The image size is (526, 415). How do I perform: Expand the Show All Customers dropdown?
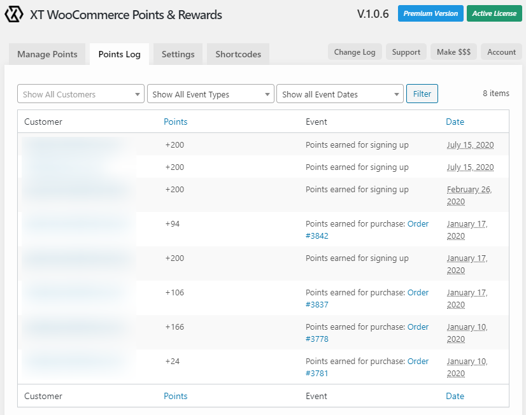click(x=81, y=94)
